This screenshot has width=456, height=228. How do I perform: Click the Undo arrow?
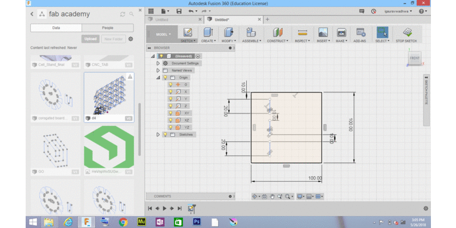click(x=191, y=11)
